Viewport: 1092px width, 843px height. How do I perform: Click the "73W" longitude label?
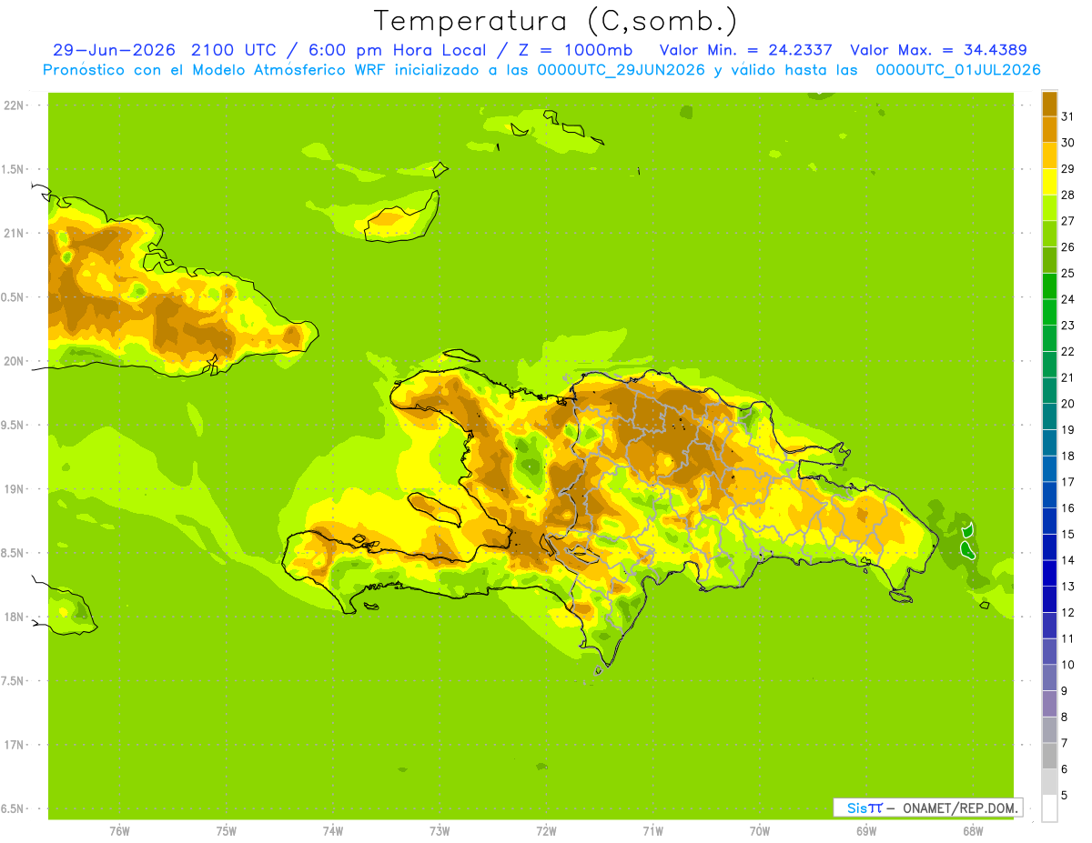click(x=440, y=831)
